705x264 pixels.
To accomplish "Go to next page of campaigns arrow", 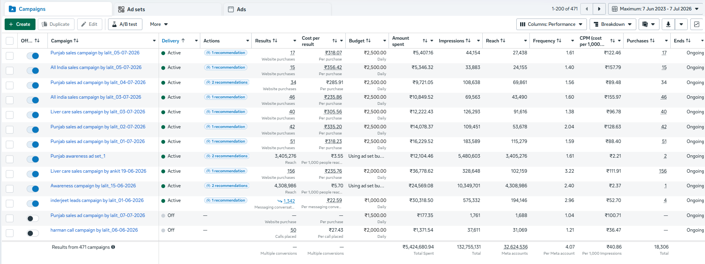I will tap(599, 9).
